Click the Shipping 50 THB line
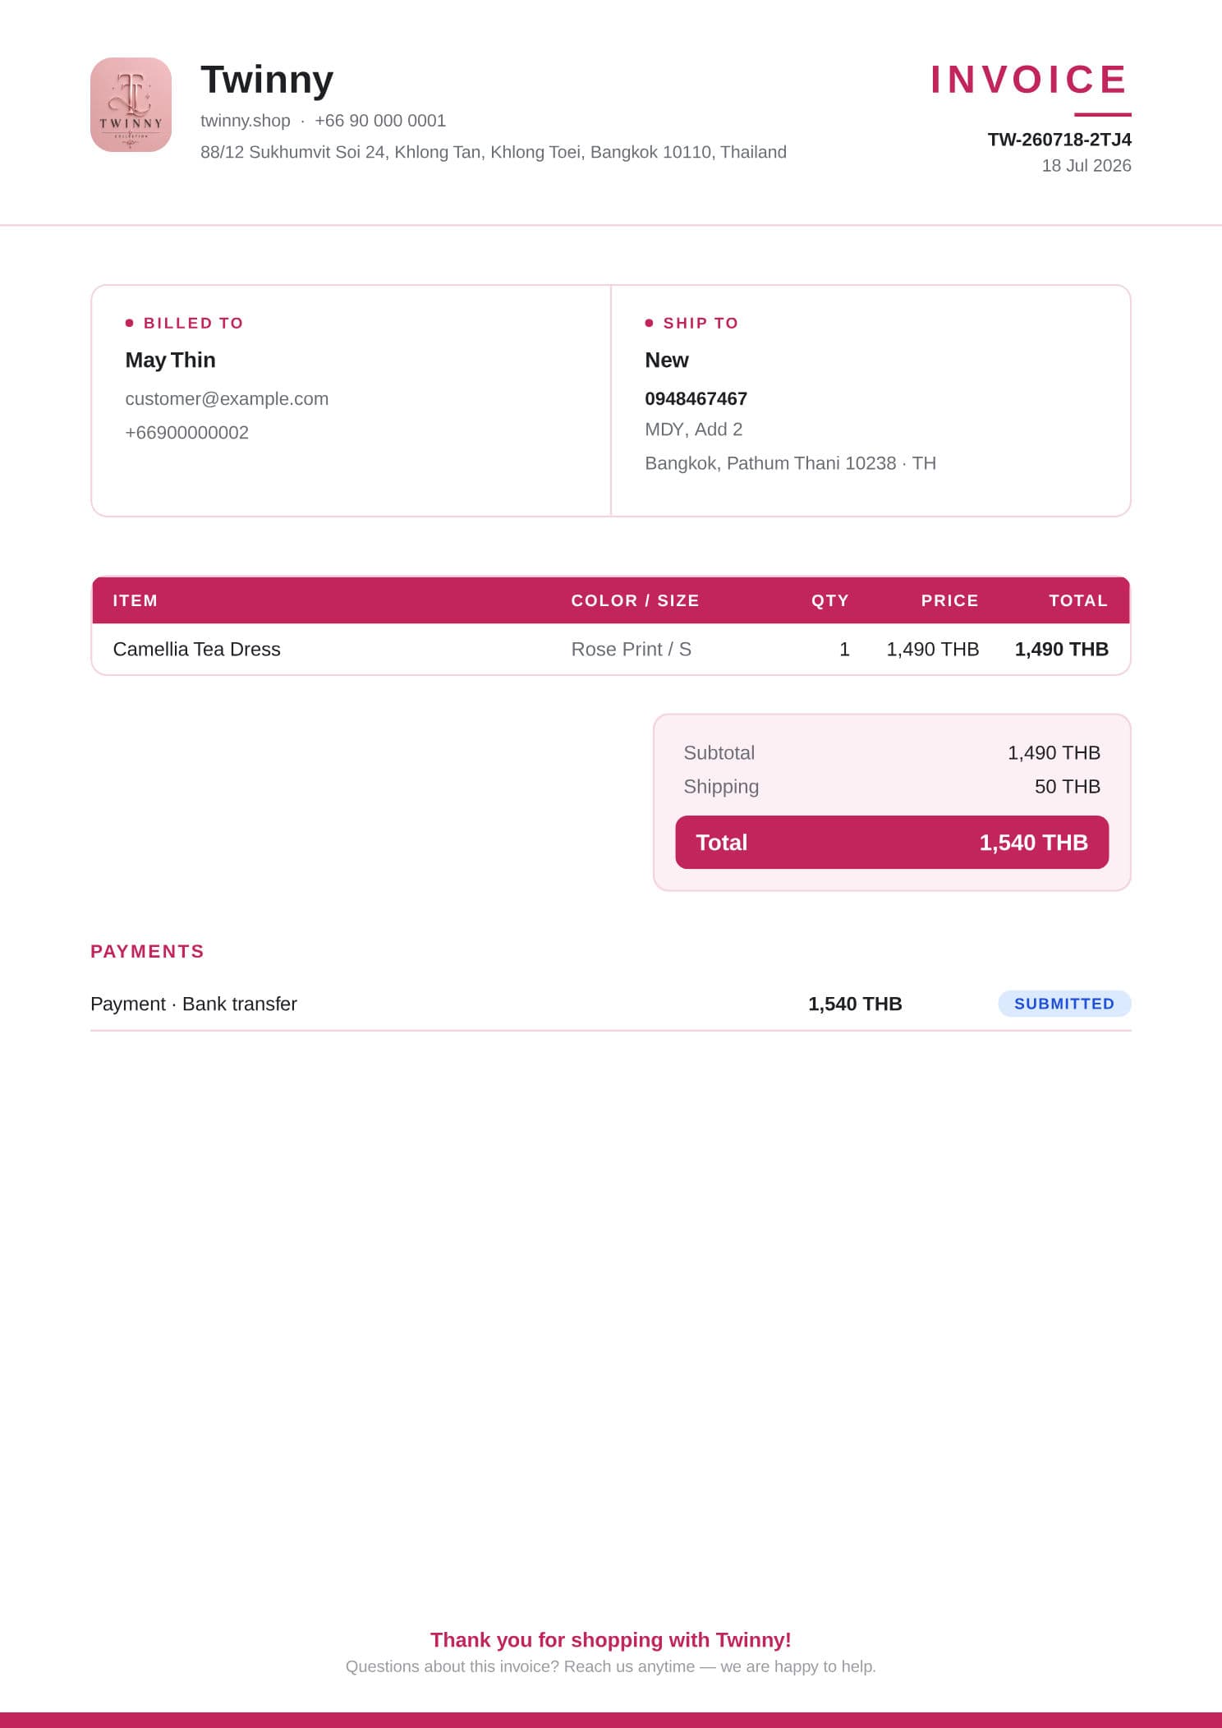Image resolution: width=1222 pixels, height=1728 pixels. 892,787
